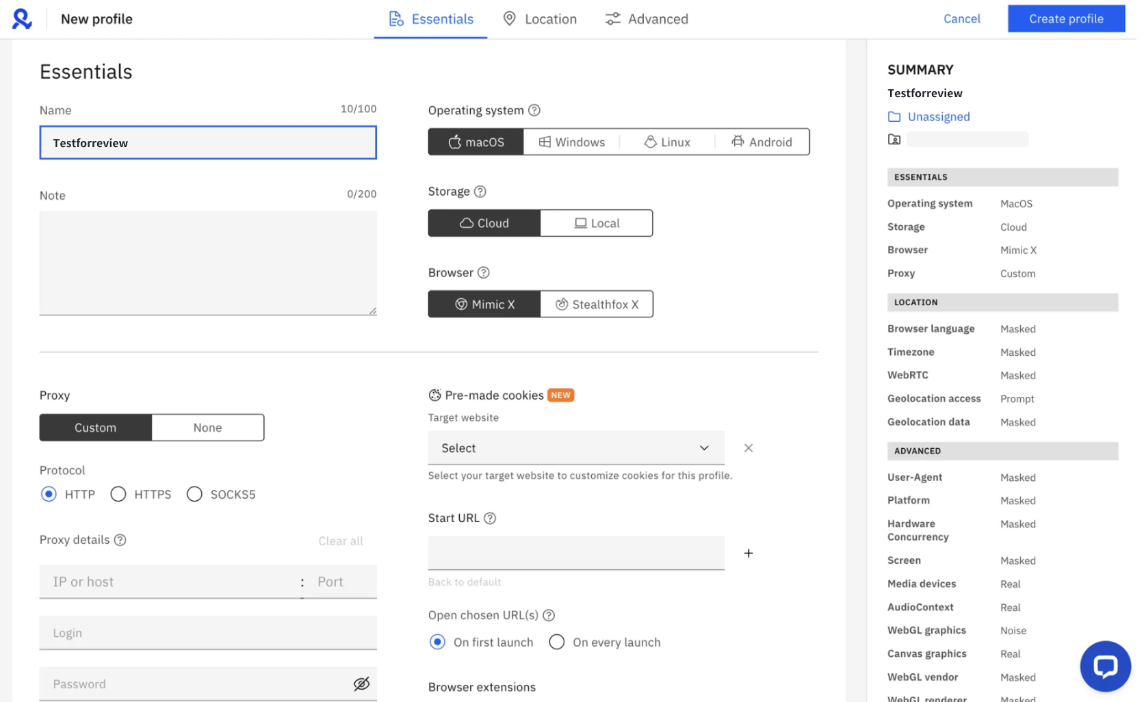The width and height of the screenshot is (1144, 702).
Task: Open the target website Select dropdown
Action: click(x=575, y=448)
